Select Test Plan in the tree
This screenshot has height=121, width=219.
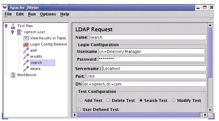25,26
